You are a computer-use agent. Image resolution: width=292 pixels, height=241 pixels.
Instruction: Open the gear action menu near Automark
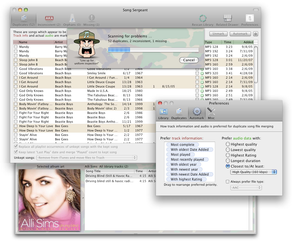pos(256,34)
